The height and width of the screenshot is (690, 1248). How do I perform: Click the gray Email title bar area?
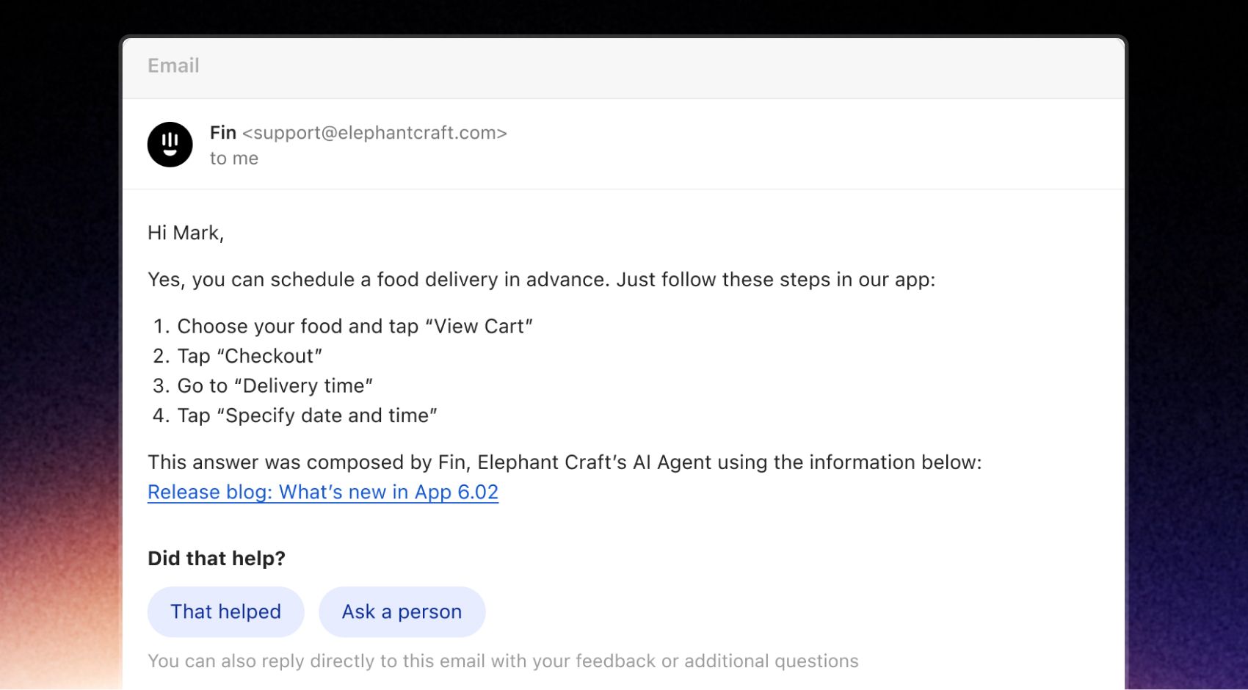(x=623, y=68)
